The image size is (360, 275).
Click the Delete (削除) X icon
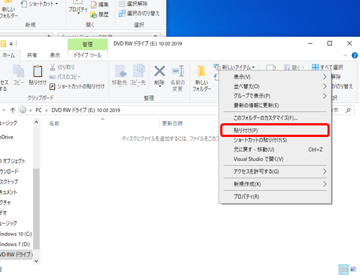160,71
